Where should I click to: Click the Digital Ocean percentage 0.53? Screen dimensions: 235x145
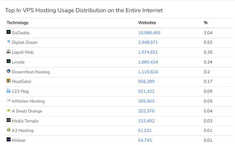pyautogui.click(x=208, y=42)
